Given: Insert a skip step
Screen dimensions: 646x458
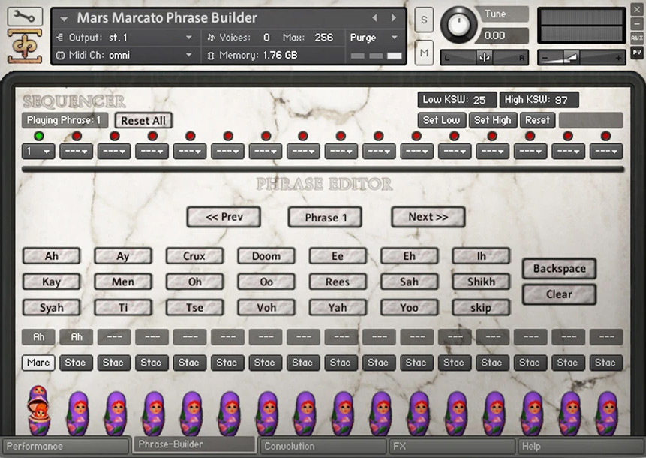Looking at the screenshot, I should (481, 307).
